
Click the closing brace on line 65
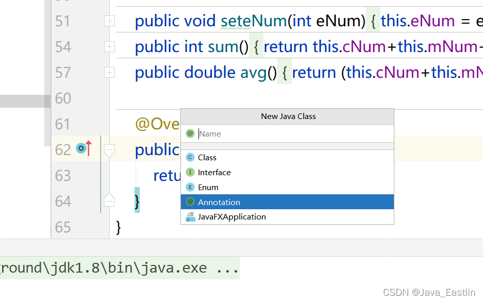click(x=118, y=228)
